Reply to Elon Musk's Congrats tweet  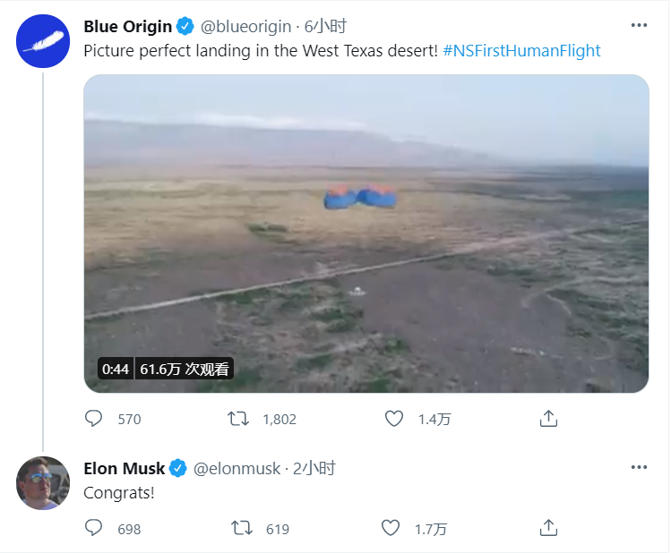(x=93, y=528)
